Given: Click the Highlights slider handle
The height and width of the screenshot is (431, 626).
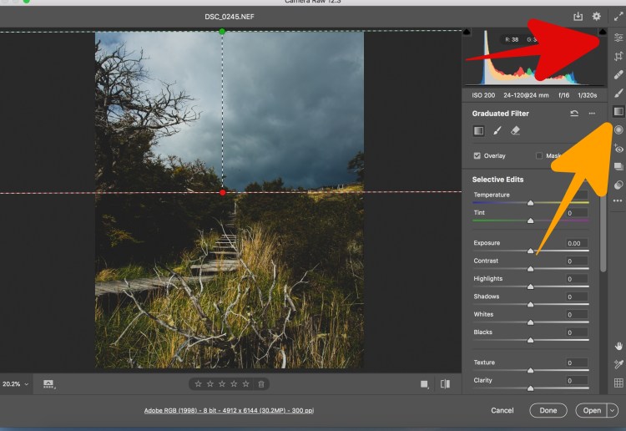Looking at the screenshot, I should [530, 286].
